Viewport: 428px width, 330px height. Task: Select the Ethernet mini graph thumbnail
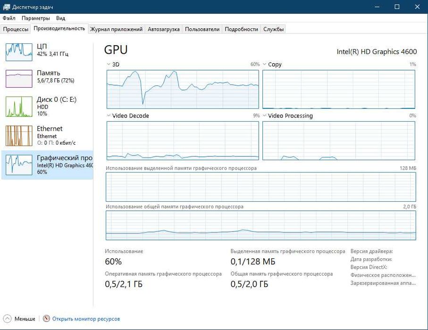click(x=19, y=136)
